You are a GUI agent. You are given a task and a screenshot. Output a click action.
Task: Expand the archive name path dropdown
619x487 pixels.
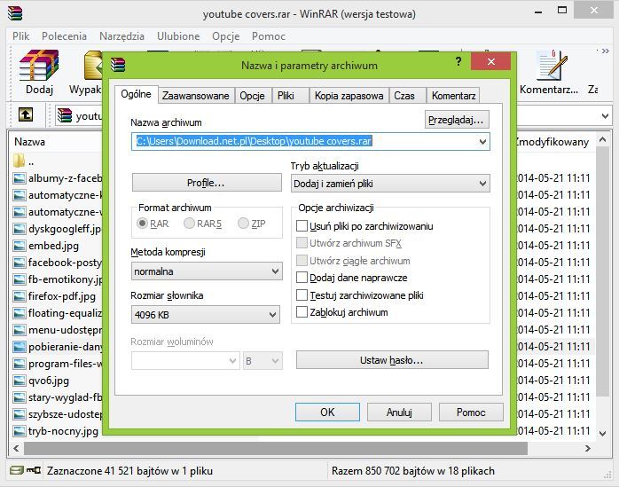pos(482,141)
